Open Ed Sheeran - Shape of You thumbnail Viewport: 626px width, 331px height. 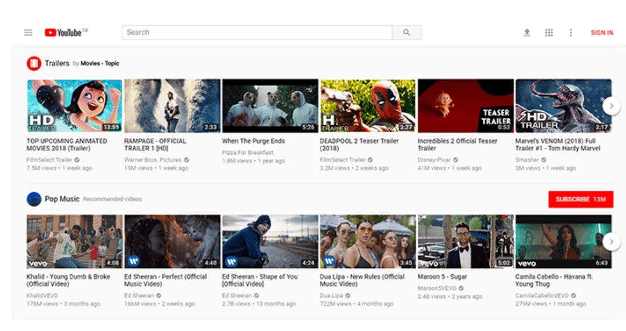pyautogui.click(x=270, y=241)
